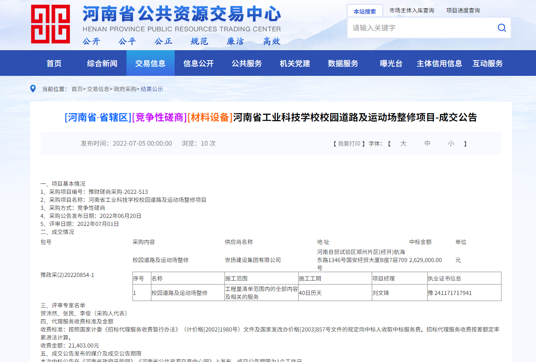
Task: Select the 小 font size option
Action: pyautogui.click(x=450, y=143)
